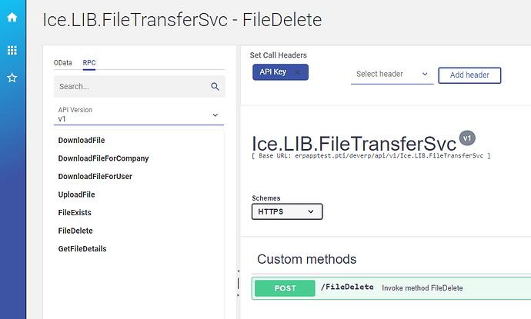Click the favorites star icon
The height and width of the screenshot is (319, 531).
(x=12, y=78)
